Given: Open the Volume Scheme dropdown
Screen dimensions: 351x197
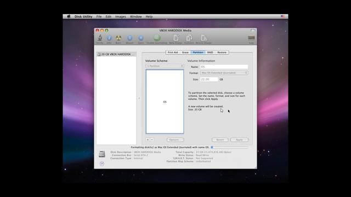Looking at the screenshot, I should coord(165,66).
